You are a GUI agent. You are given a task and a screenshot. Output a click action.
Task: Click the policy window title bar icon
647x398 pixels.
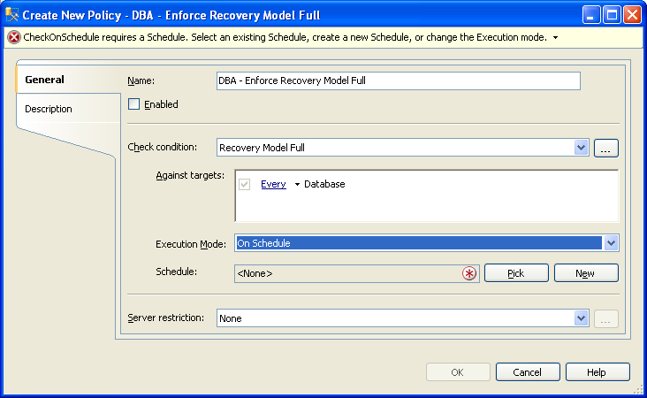(12, 15)
